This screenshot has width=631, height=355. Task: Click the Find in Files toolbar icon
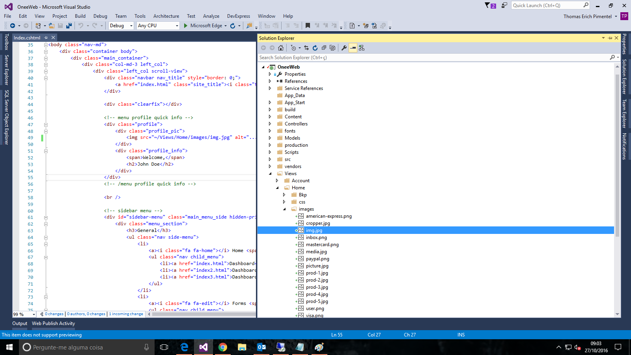pyautogui.click(x=249, y=26)
